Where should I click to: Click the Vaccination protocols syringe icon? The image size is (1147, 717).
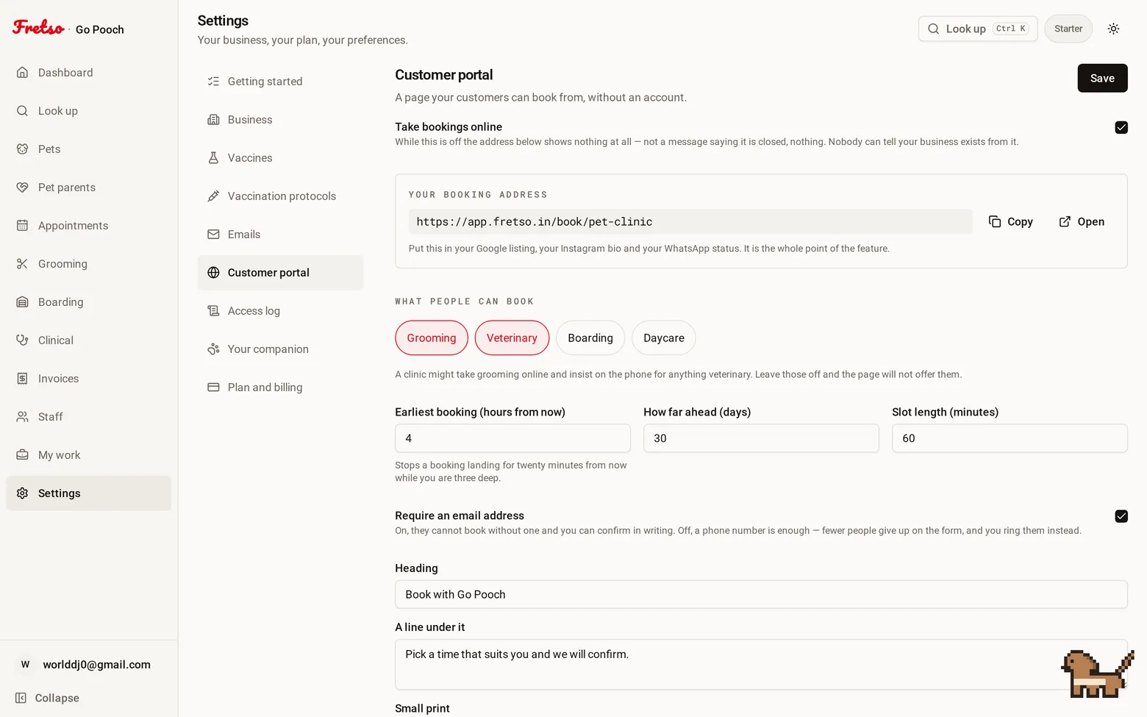[213, 196]
